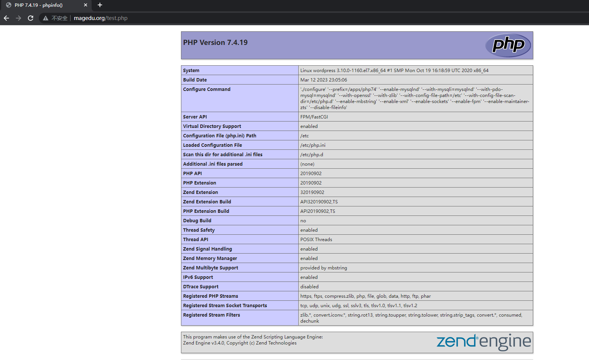Click the Configure Command label

pyautogui.click(x=207, y=89)
